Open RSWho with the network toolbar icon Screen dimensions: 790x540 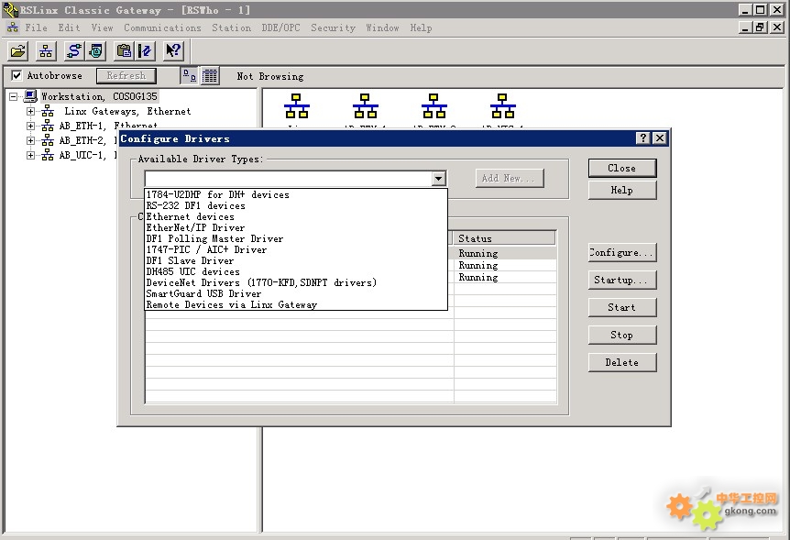click(x=46, y=50)
